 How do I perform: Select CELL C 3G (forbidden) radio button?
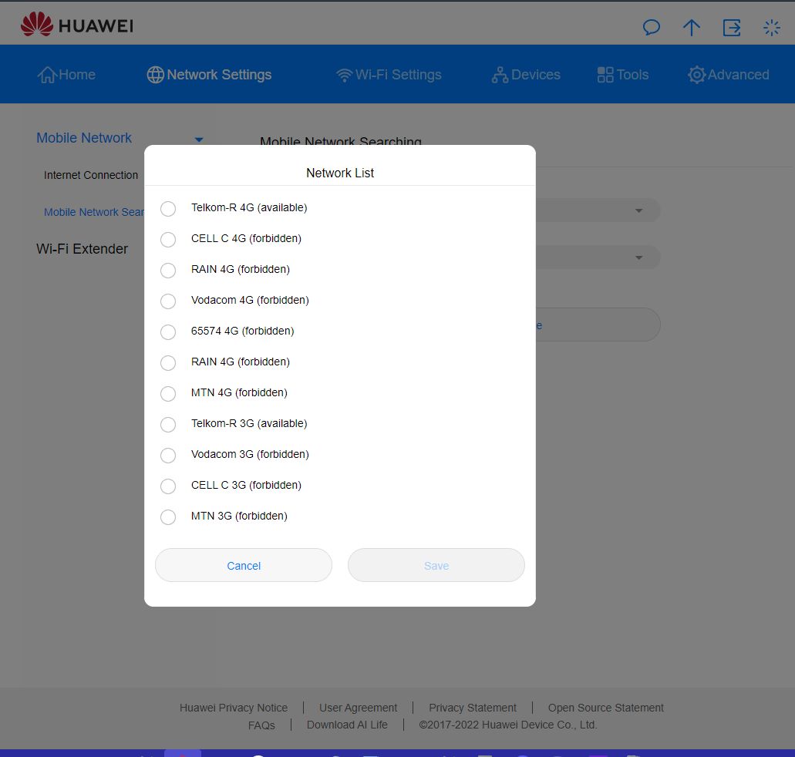point(168,486)
